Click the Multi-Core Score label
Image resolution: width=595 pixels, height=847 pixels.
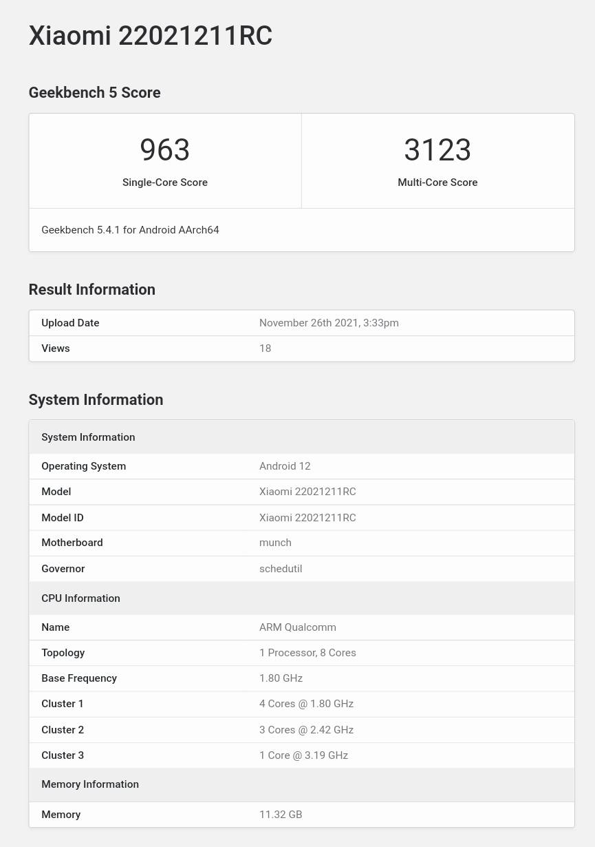[437, 182]
